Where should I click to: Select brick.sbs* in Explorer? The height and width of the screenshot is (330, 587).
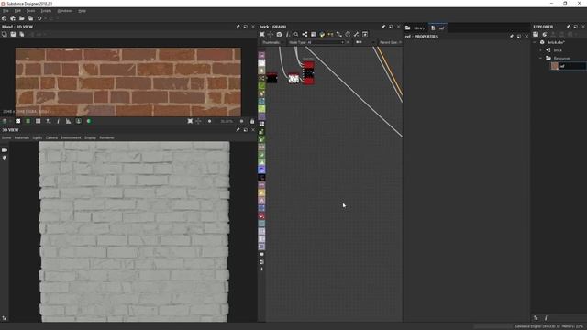click(x=556, y=42)
